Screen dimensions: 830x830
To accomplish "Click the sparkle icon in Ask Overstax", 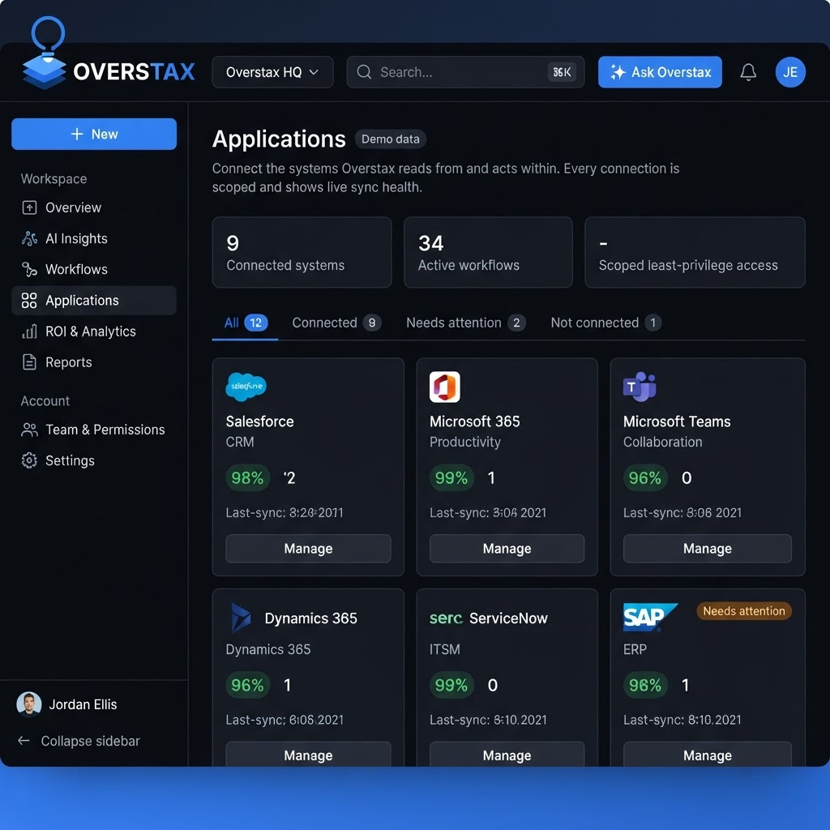I will coord(618,72).
